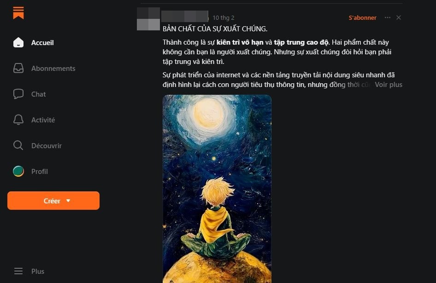Open the Activité bell icon

[x=18, y=120]
